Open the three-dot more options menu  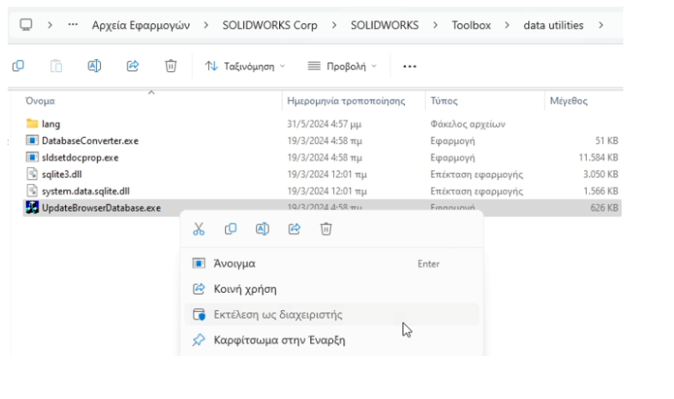409,66
